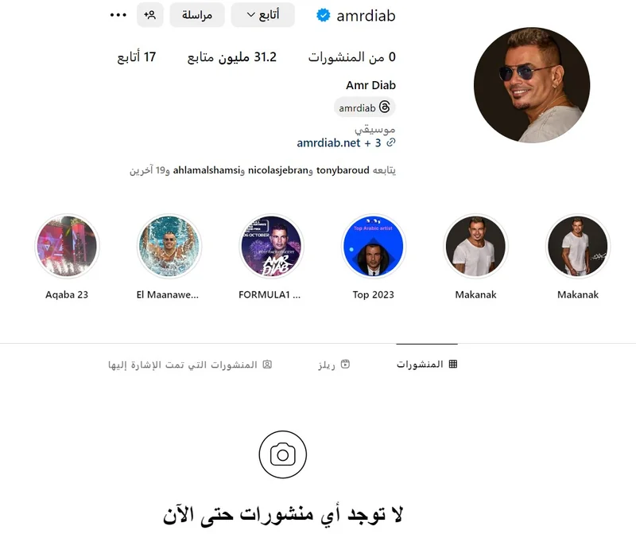The image size is (636, 534).
Task: Open the Threads amrdiab badge
Action: [x=365, y=107]
